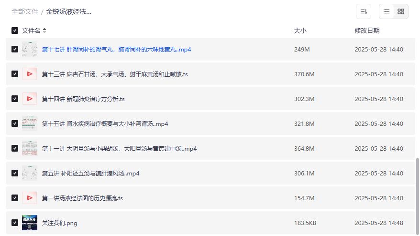
Task: Open 关注我们.png file name
Action: (x=59, y=223)
